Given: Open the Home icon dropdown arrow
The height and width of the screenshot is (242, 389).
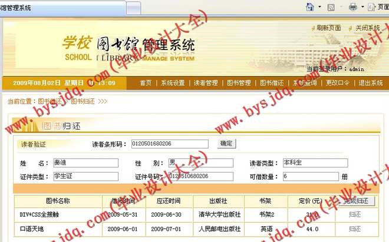Looking at the screenshot, I should point(318,8).
